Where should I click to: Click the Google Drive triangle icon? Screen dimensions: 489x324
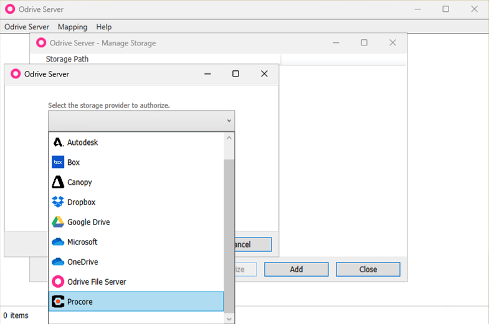coord(58,222)
